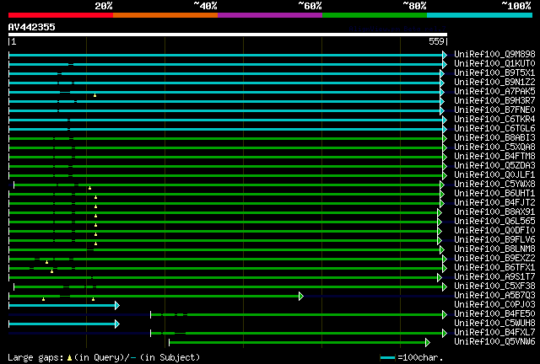Select the UniRef100_C5YWX8 label
Viewport: 540px width, 364px height.
494,184
